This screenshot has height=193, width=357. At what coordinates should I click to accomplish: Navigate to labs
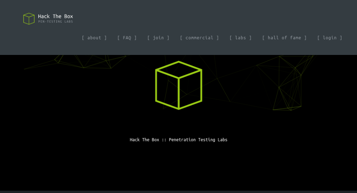241,38
